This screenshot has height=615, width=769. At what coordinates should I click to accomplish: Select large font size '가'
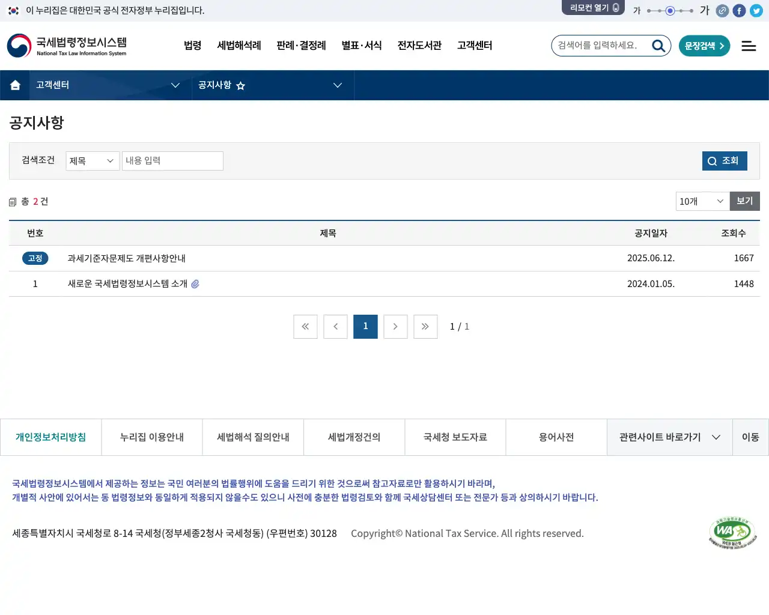point(705,10)
